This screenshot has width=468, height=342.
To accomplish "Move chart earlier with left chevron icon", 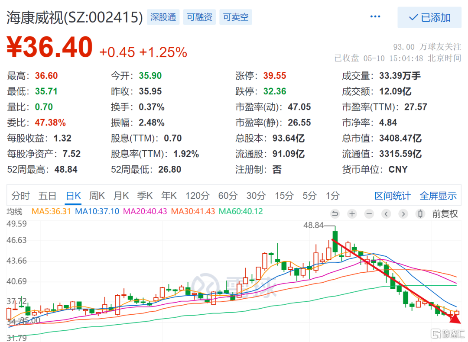I will coord(386,214).
